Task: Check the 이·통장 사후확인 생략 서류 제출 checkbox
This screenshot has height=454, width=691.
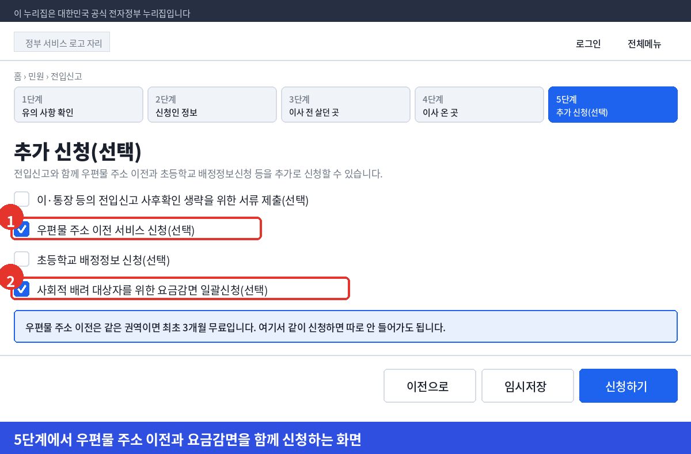Action: click(x=22, y=200)
